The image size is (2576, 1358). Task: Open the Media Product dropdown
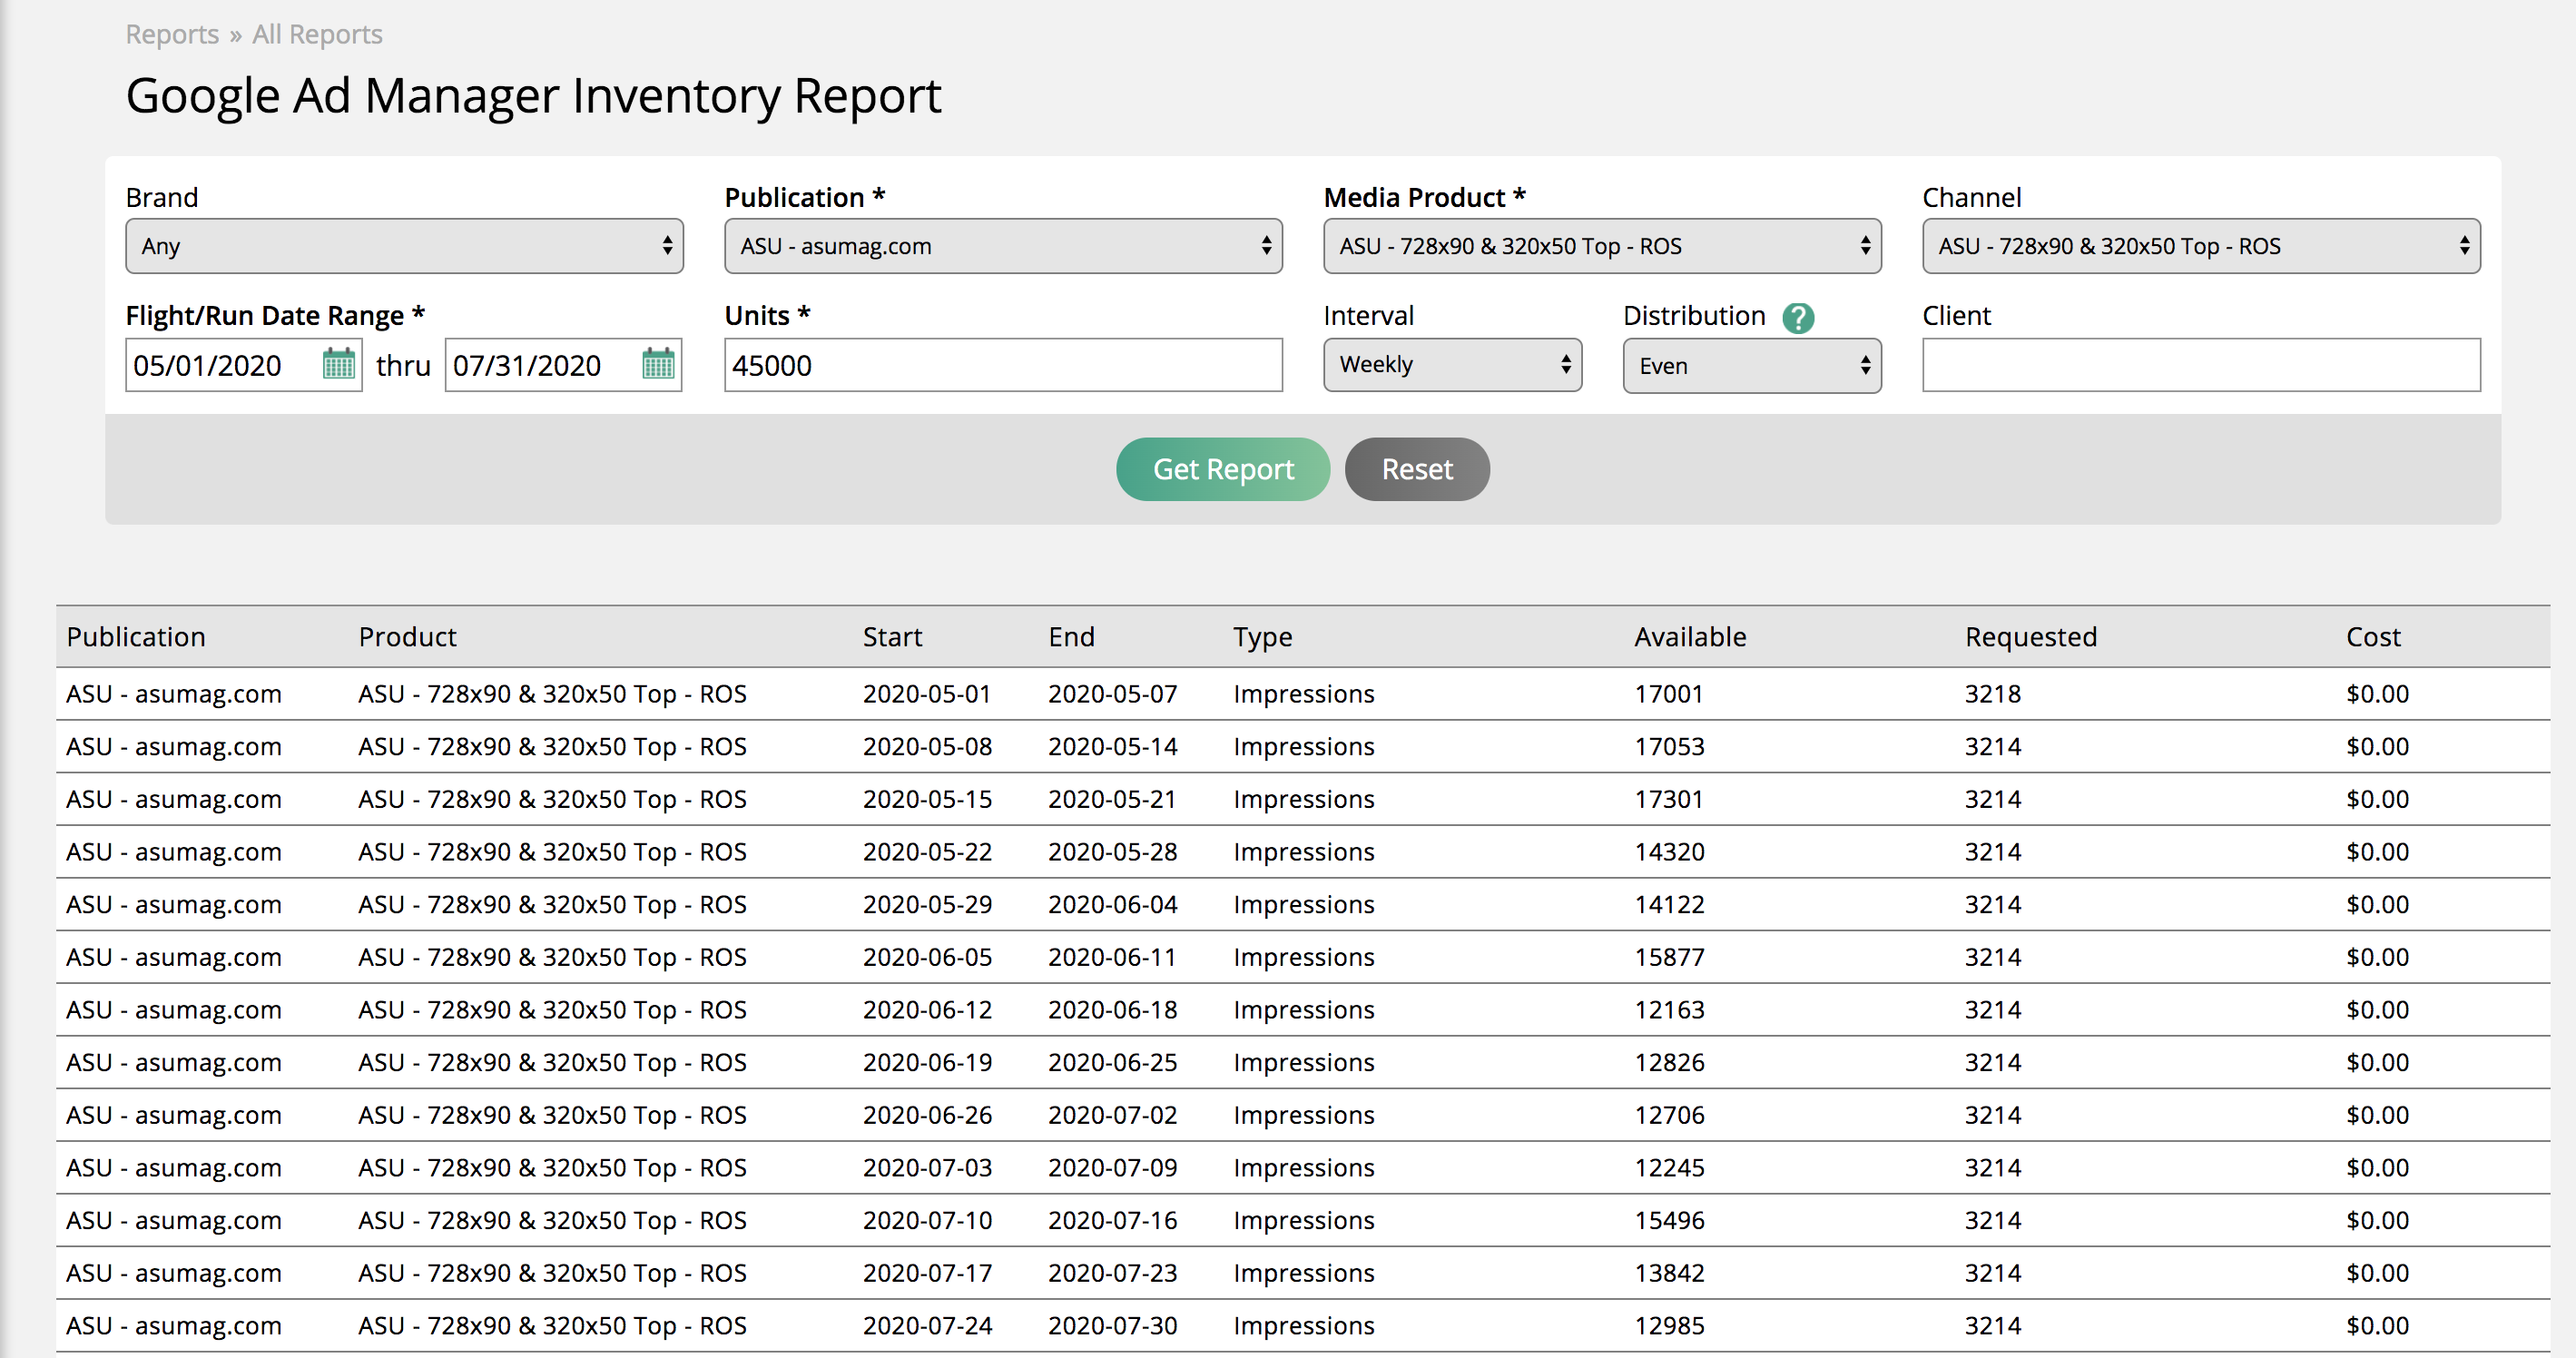(1602, 246)
